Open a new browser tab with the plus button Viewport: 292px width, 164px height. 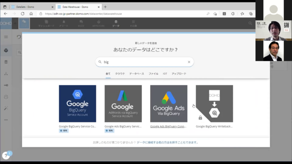click(106, 7)
